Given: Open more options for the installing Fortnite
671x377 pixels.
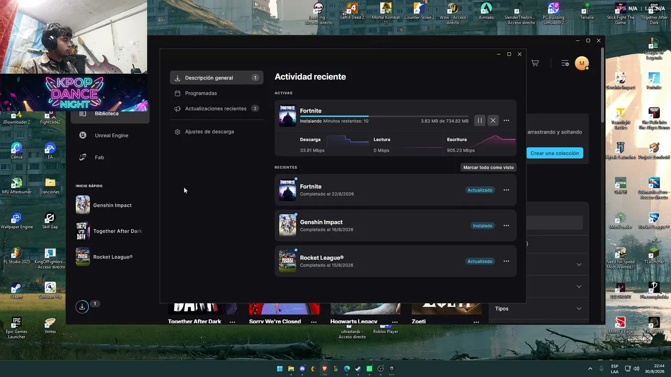Looking at the screenshot, I should click(506, 120).
